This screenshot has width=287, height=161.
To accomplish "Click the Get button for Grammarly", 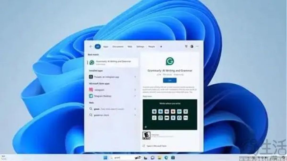I will pyautogui.click(x=170, y=80).
